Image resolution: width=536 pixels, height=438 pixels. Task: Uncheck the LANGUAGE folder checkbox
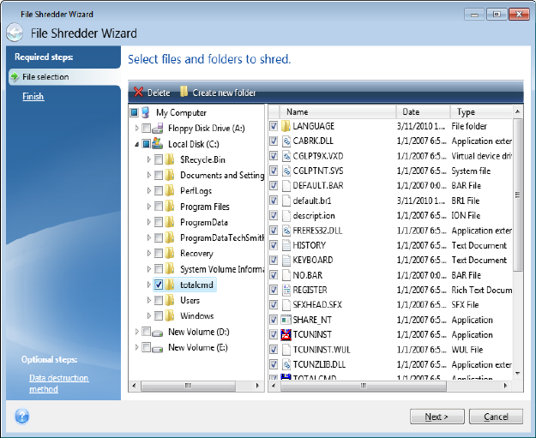[x=274, y=126]
